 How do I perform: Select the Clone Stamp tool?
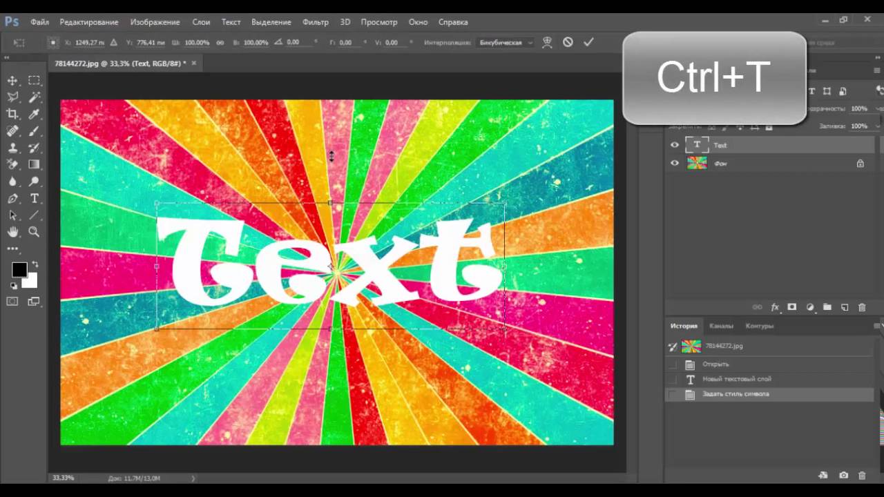tap(12, 148)
